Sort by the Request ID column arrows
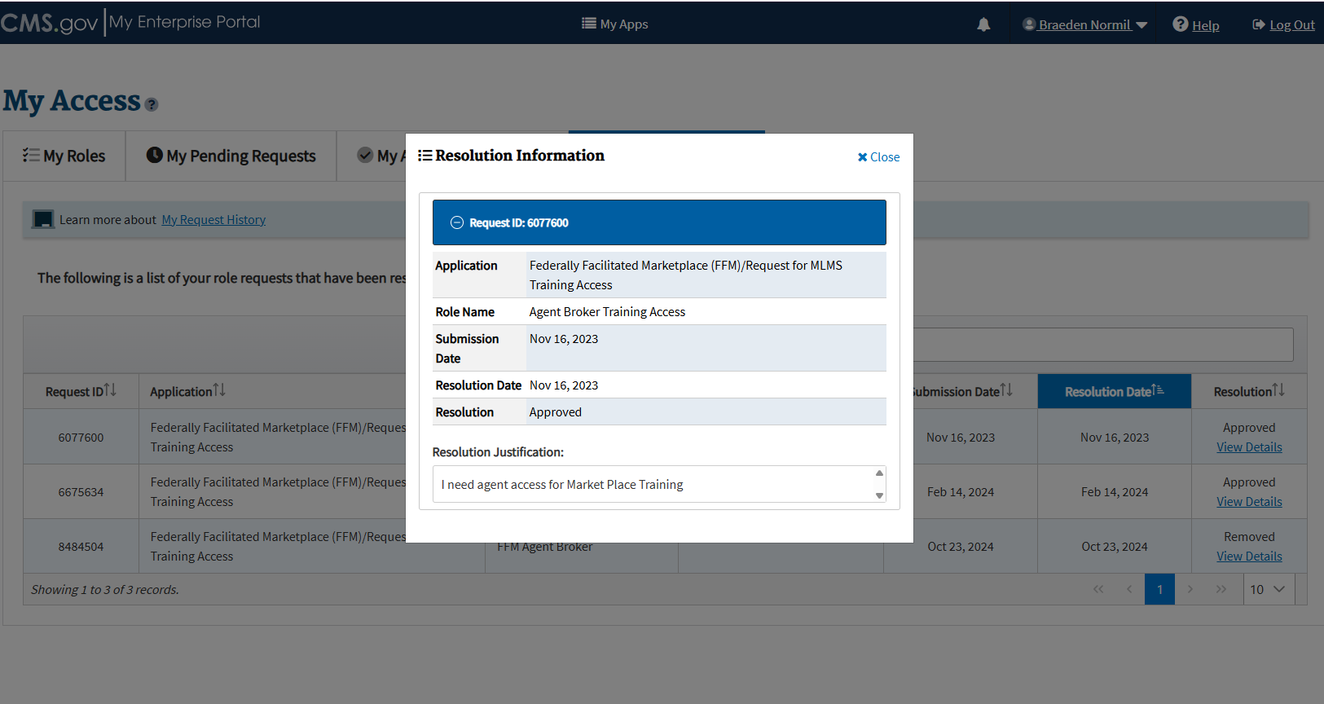The height and width of the screenshot is (704, 1324). pyautogui.click(x=110, y=390)
